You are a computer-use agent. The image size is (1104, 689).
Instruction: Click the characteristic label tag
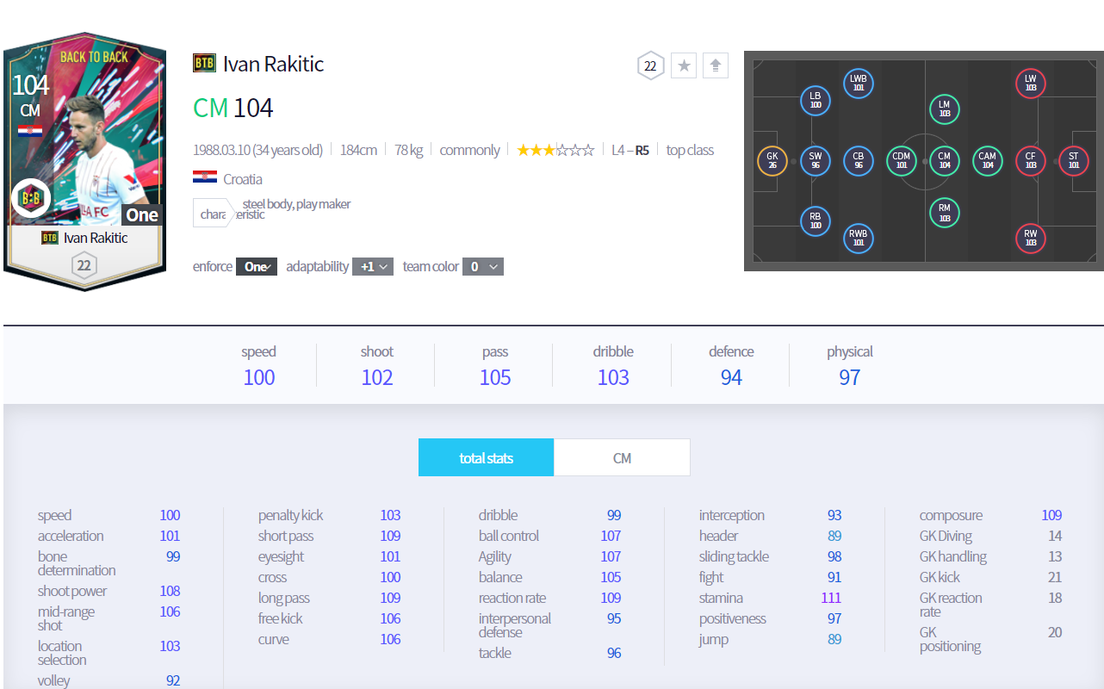tap(213, 213)
